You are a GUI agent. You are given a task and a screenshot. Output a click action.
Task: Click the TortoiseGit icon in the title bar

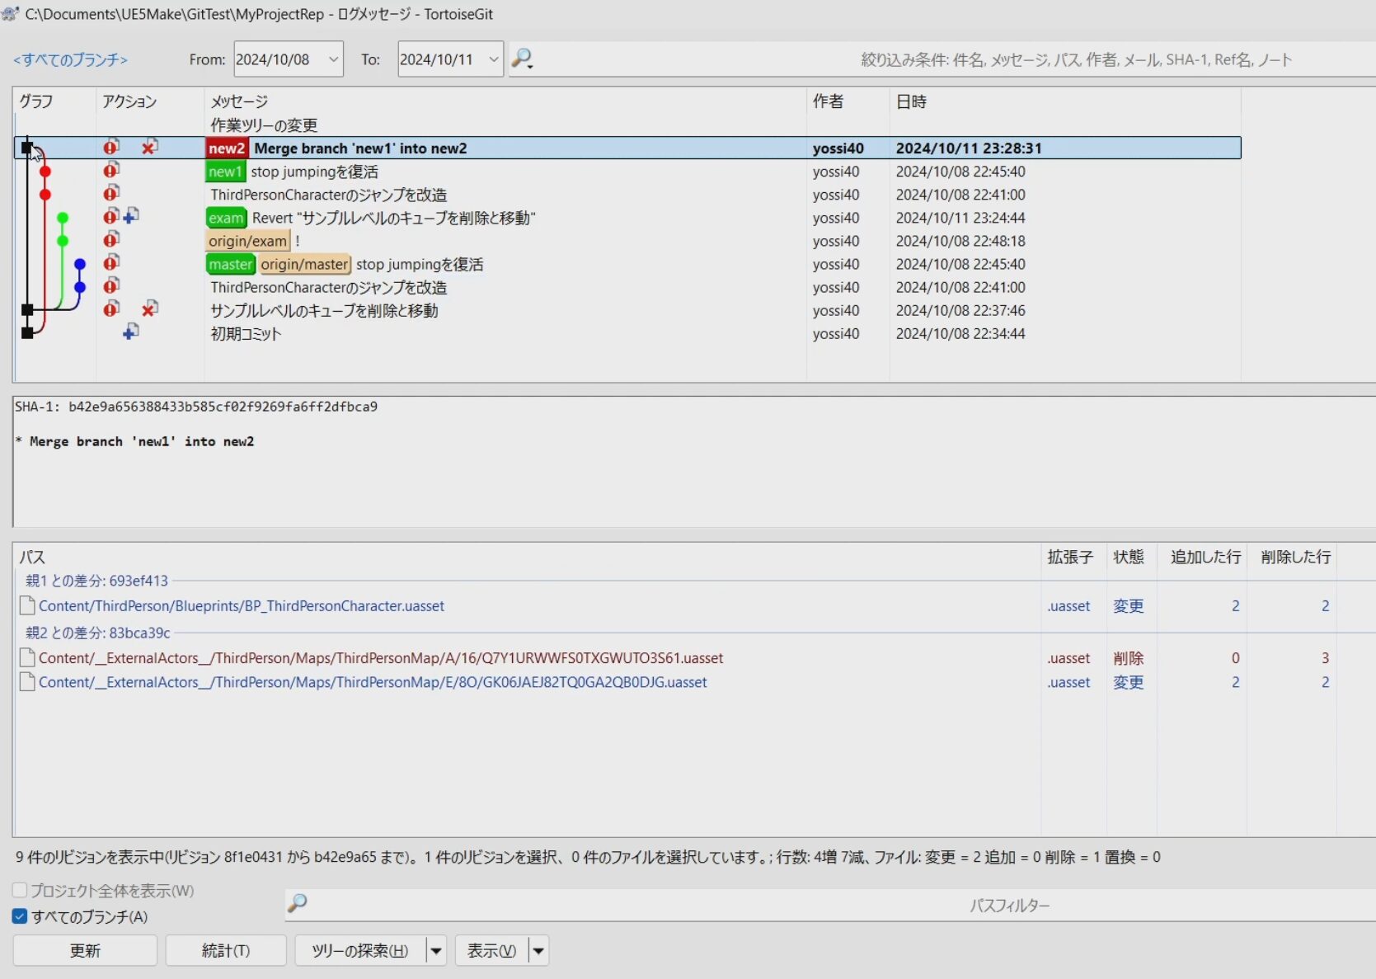coord(11,13)
